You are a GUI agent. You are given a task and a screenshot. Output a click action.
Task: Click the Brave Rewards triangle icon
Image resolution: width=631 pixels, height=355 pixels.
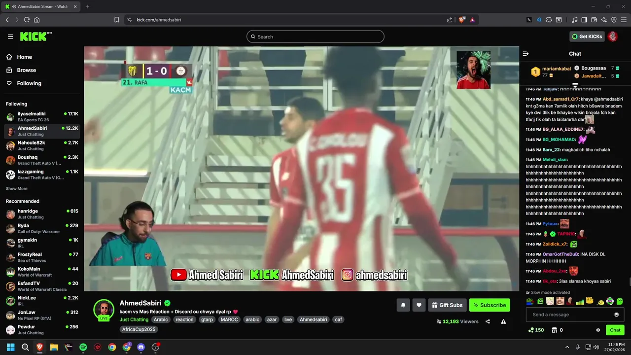tap(472, 20)
